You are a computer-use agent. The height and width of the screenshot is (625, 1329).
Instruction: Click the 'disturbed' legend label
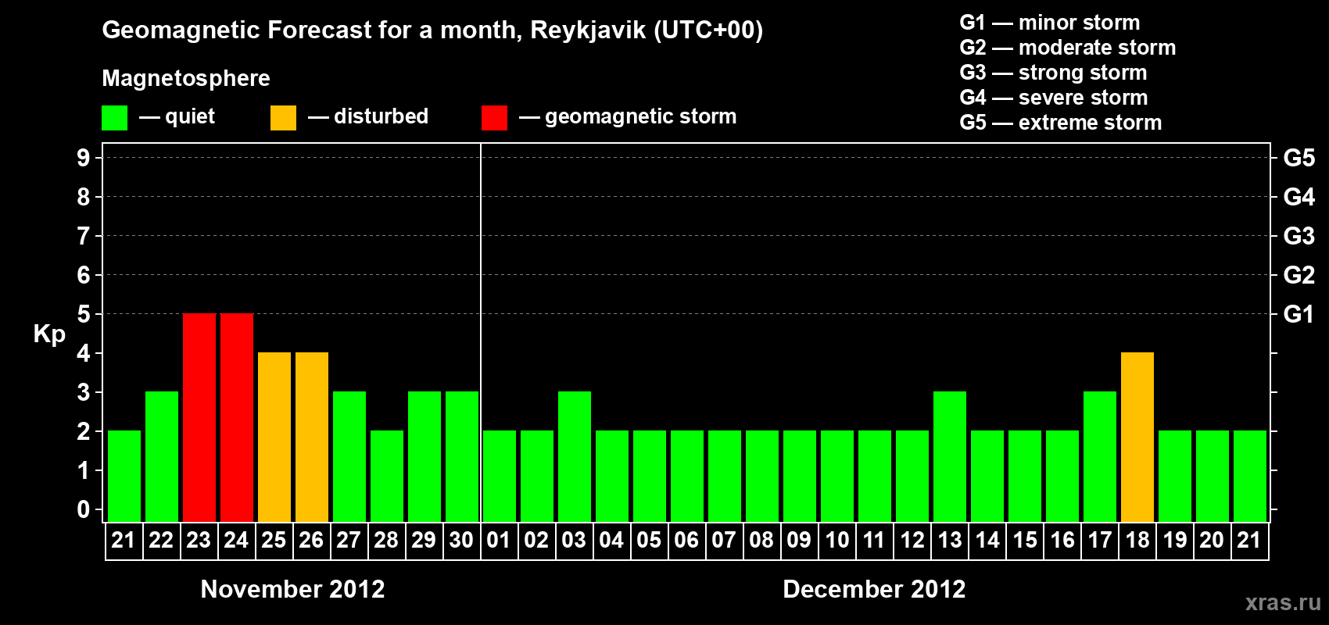[382, 116]
